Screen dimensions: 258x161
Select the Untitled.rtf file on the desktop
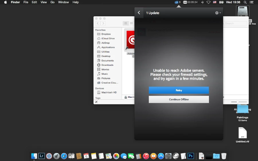(243, 135)
